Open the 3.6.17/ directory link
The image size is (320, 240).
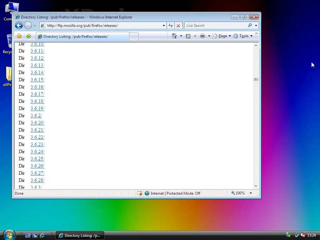pos(37,94)
